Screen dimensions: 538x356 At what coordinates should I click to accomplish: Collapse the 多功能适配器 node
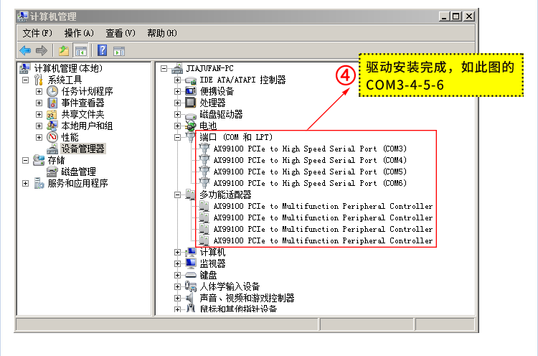(x=177, y=195)
